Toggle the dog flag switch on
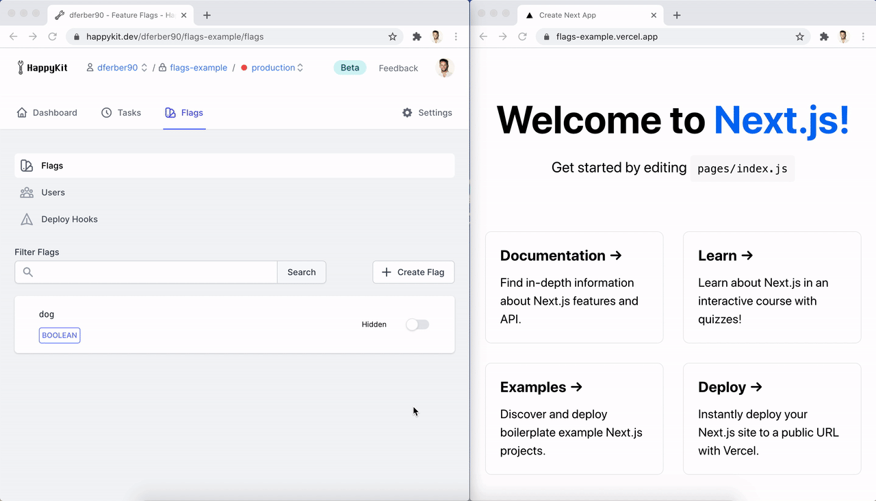876x501 pixels. pyautogui.click(x=417, y=324)
